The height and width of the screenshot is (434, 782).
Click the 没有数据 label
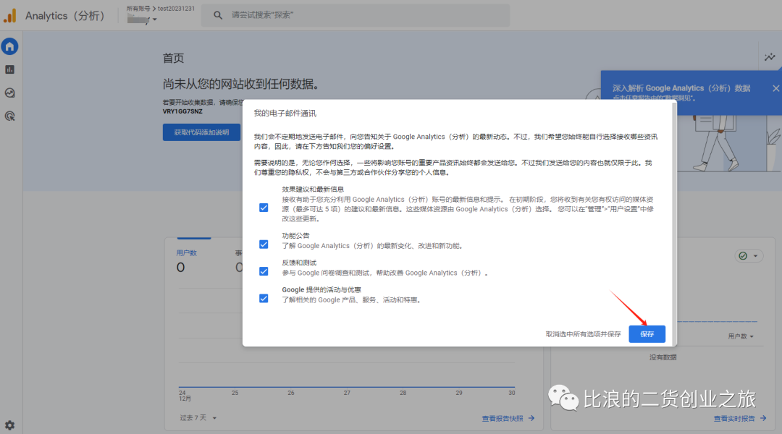(x=663, y=357)
